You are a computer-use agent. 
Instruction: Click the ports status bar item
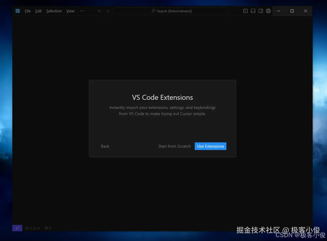(x=48, y=228)
